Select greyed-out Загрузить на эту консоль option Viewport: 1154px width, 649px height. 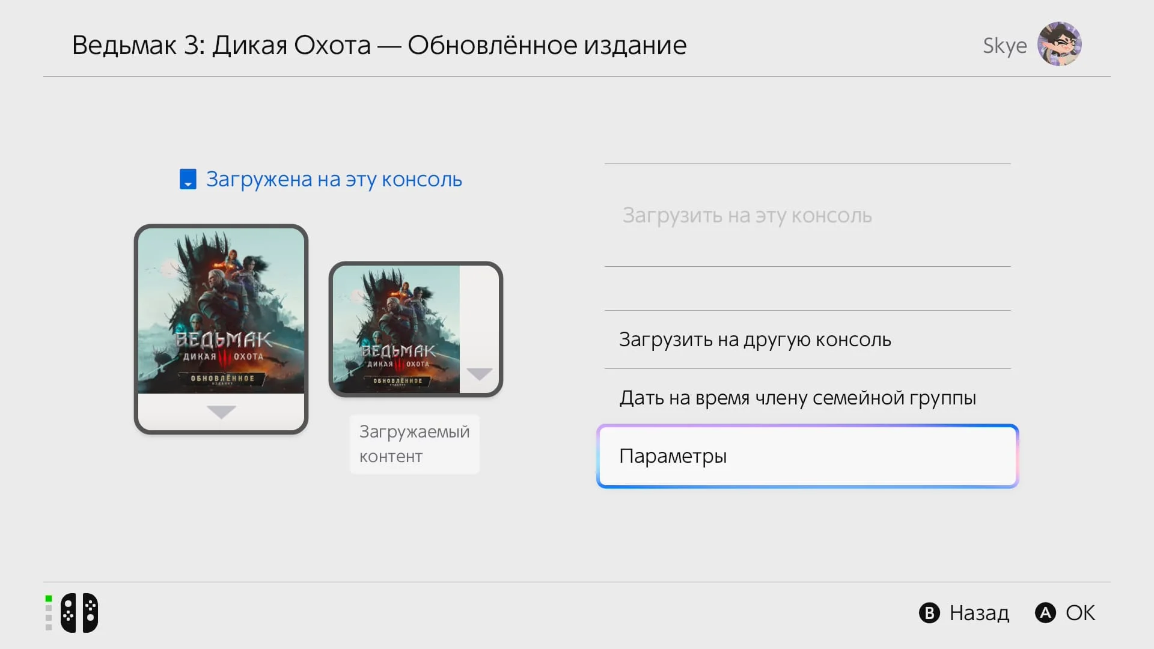click(x=807, y=215)
